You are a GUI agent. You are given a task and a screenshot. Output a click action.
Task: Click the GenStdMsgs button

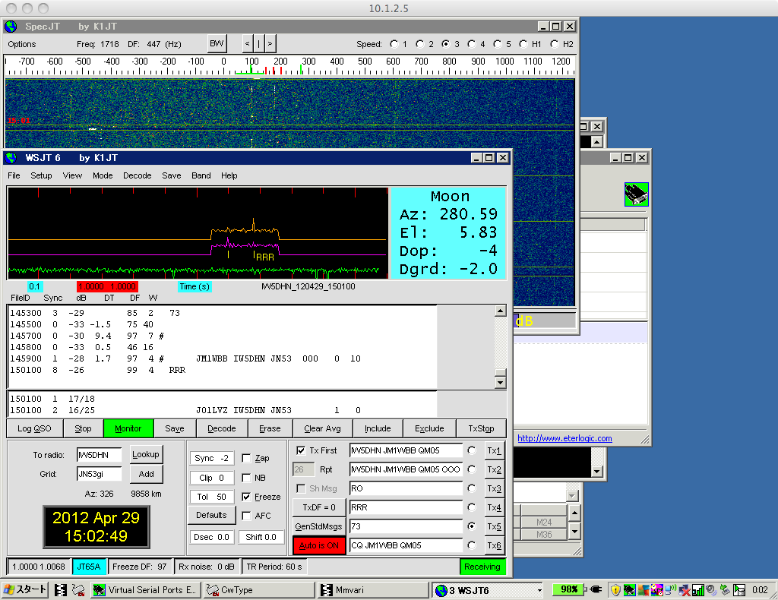(318, 526)
